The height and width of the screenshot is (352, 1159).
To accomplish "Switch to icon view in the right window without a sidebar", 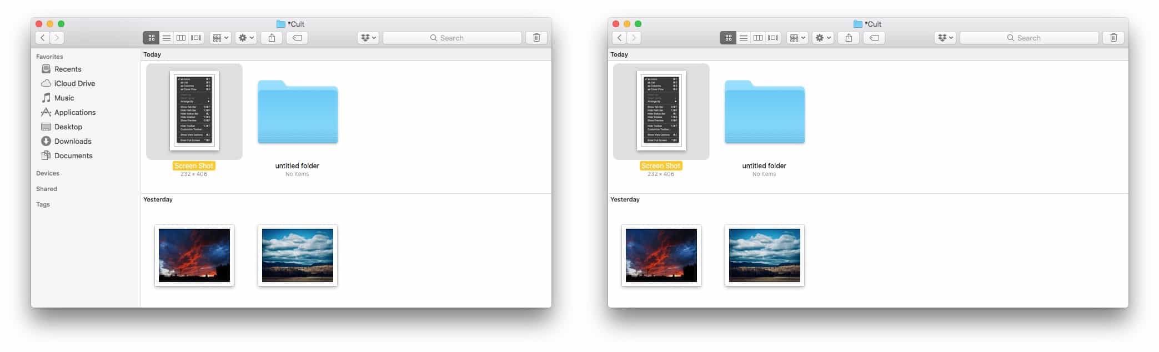I will click(x=728, y=38).
